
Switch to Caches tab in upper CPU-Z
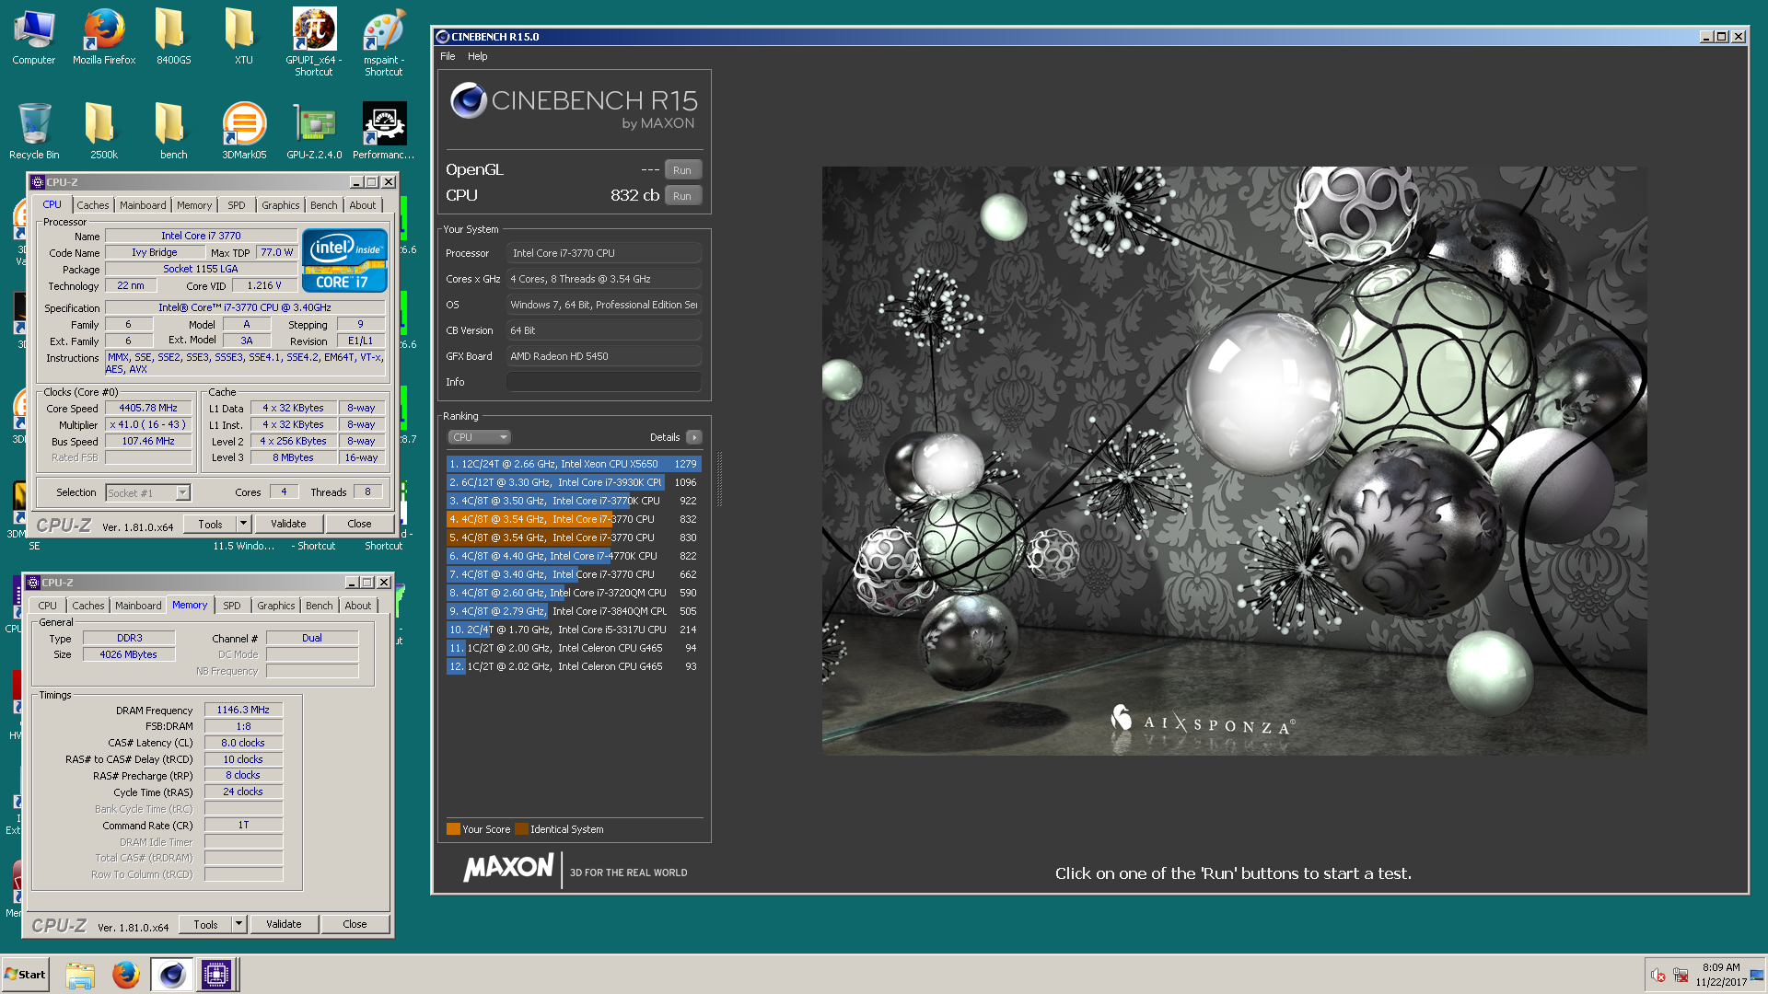pyautogui.click(x=92, y=205)
